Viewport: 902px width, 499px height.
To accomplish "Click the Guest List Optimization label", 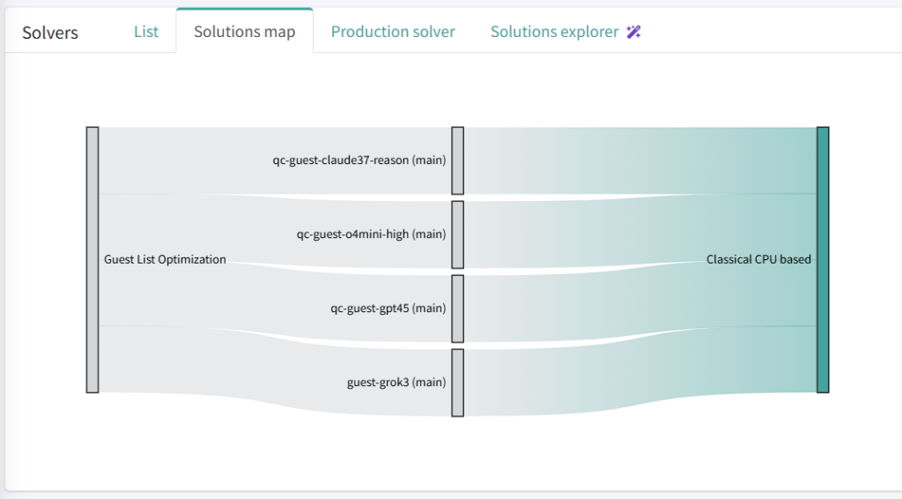I will point(165,259).
